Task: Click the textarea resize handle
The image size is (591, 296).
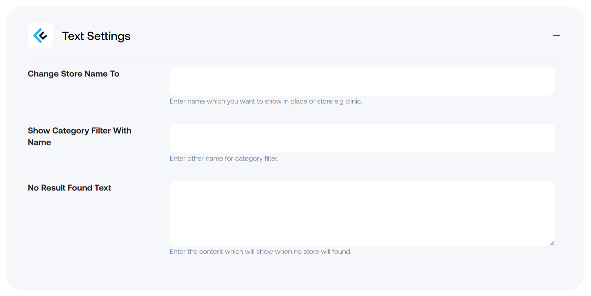Action: pos(552,243)
